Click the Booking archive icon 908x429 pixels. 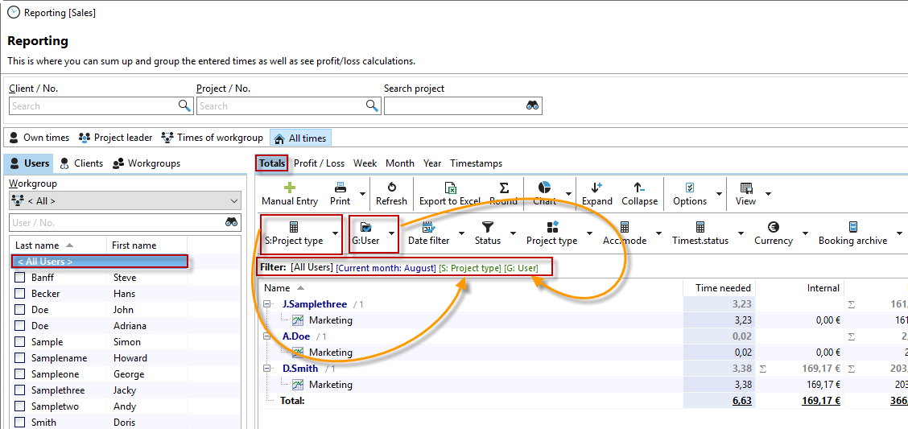coord(852,228)
